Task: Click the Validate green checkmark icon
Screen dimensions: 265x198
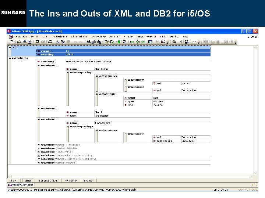Action: [x=112, y=42]
